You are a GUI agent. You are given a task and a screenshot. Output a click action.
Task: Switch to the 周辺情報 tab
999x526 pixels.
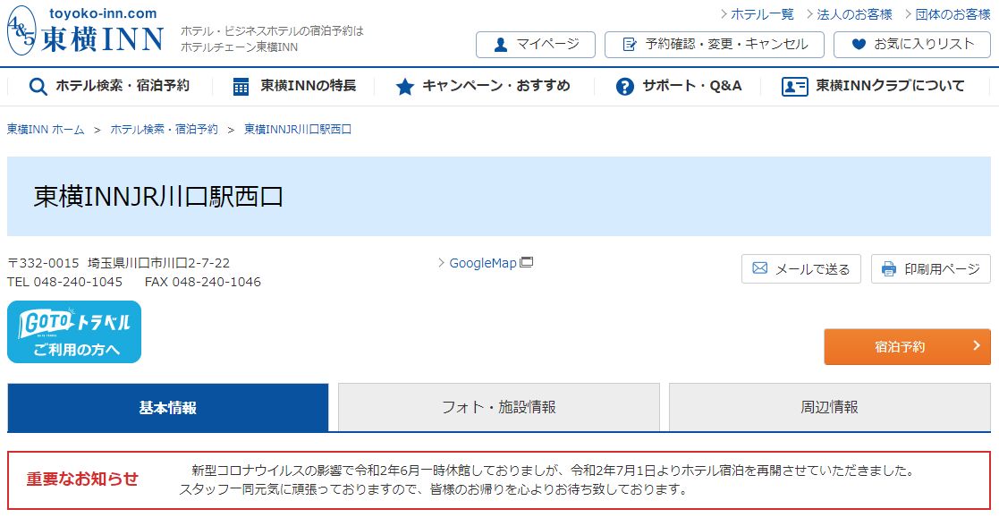coord(830,407)
